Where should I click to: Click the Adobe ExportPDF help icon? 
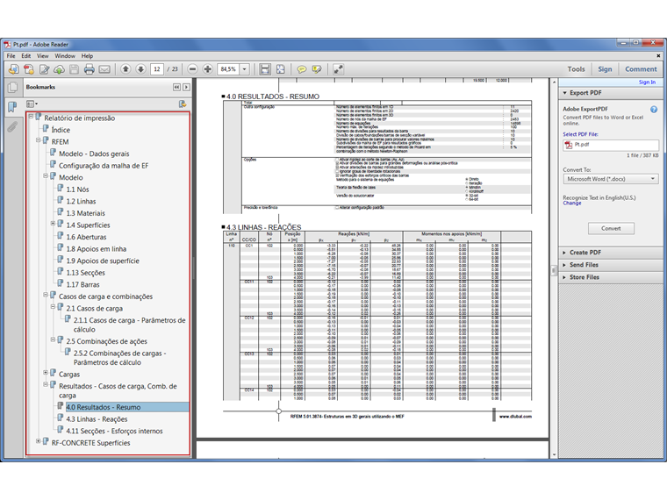coord(654,110)
